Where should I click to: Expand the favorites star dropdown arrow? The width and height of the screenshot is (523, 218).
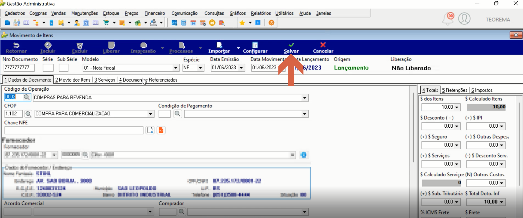pos(250,23)
